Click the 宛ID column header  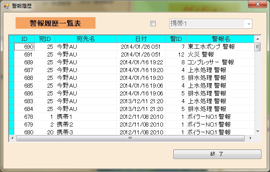point(45,39)
